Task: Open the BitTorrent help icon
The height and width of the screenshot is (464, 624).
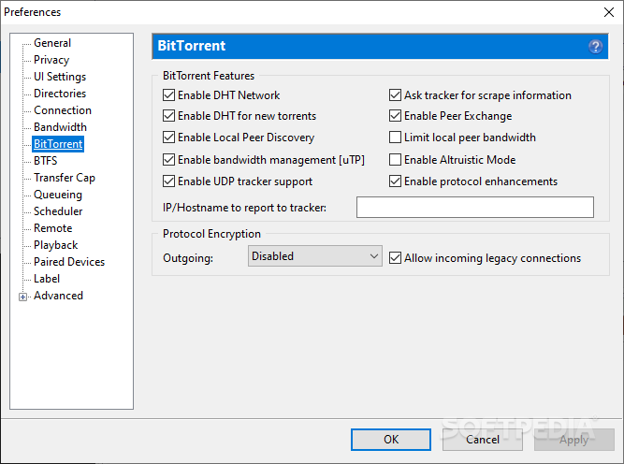Action: coord(595,47)
